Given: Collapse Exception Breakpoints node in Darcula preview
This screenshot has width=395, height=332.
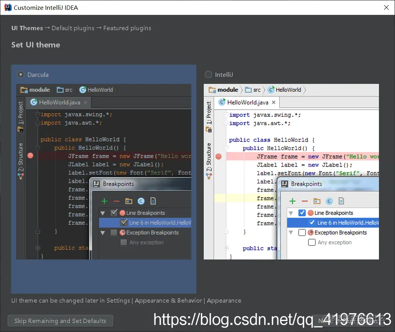Looking at the screenshot, I should click(103, 233).
